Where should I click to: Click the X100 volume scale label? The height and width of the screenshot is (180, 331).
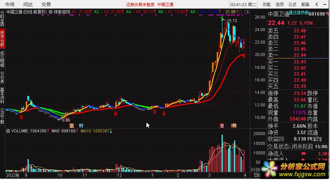point(255,170)
